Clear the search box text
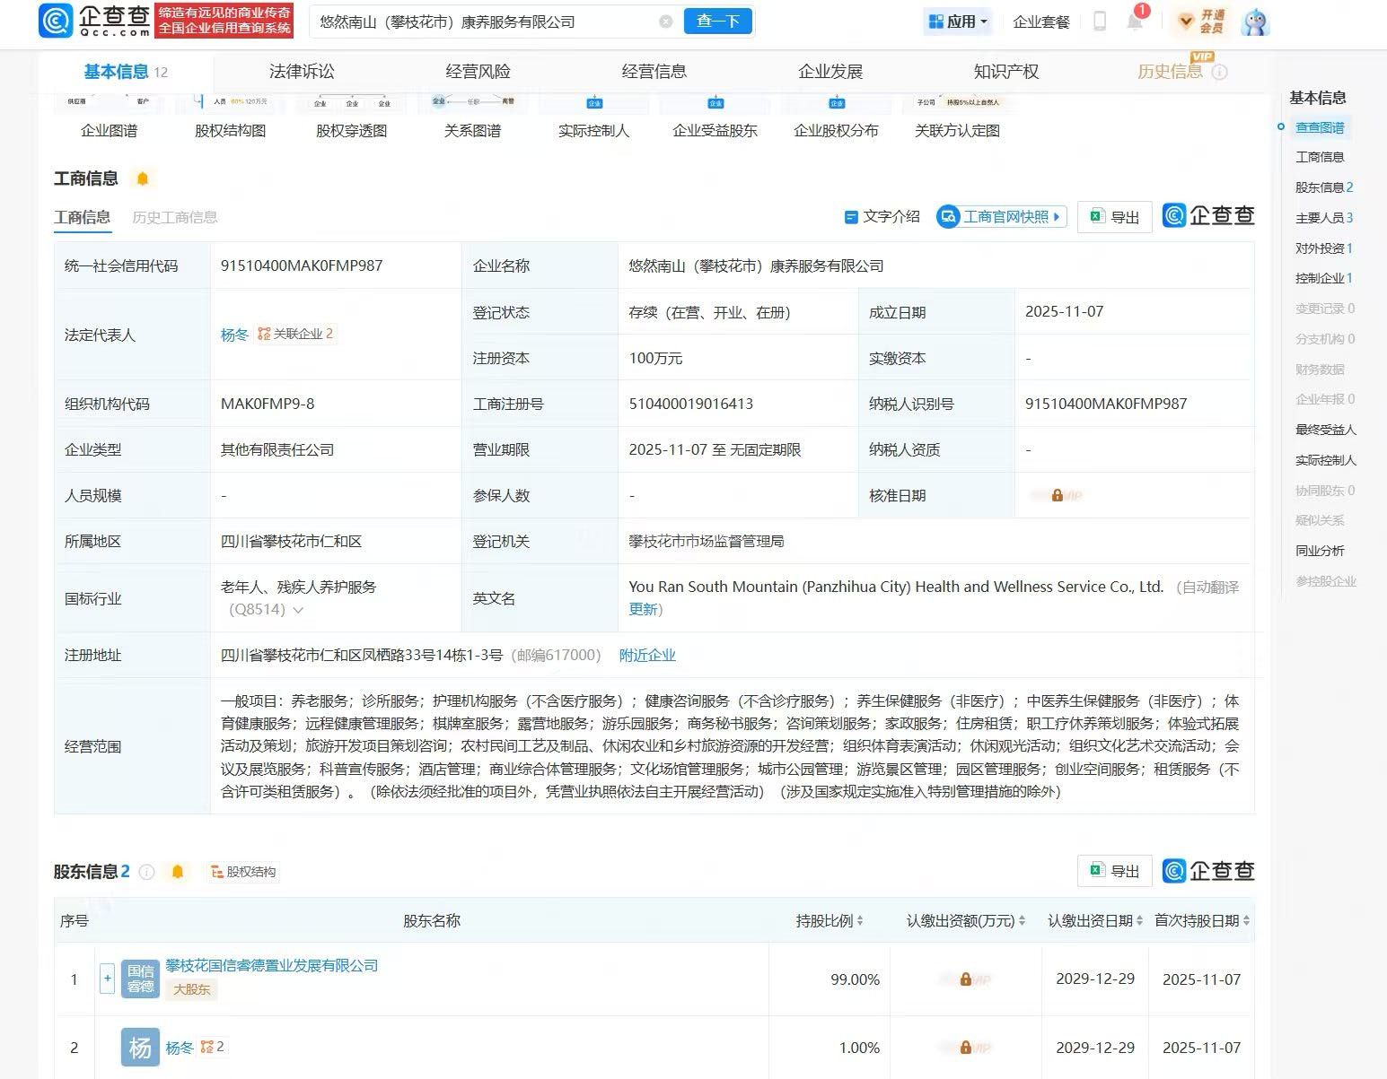 coord(665,22)
